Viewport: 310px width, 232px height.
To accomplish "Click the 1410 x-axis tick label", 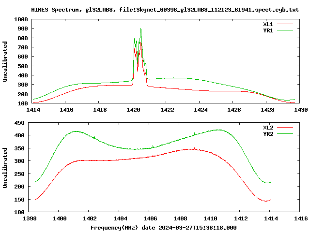I will click(x=210, y=218).
